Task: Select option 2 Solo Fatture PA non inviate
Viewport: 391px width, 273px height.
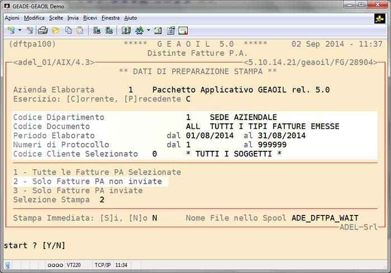Action: (87, 181)
